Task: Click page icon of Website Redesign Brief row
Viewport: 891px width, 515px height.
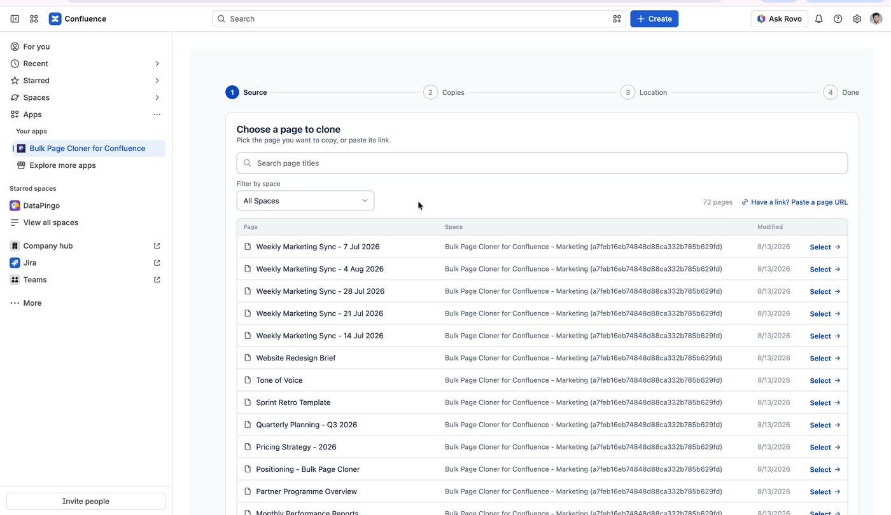Action: tap(248, 358)
